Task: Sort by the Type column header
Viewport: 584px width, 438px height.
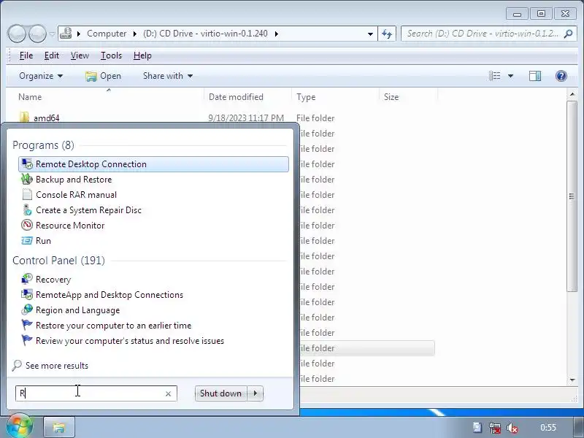Action: click(335, 97)
